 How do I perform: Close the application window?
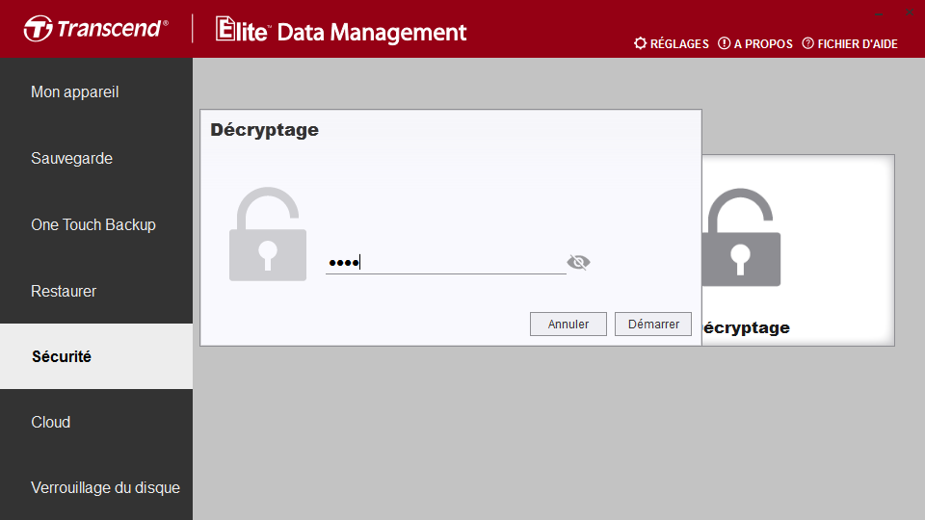(x=910, y=13)
